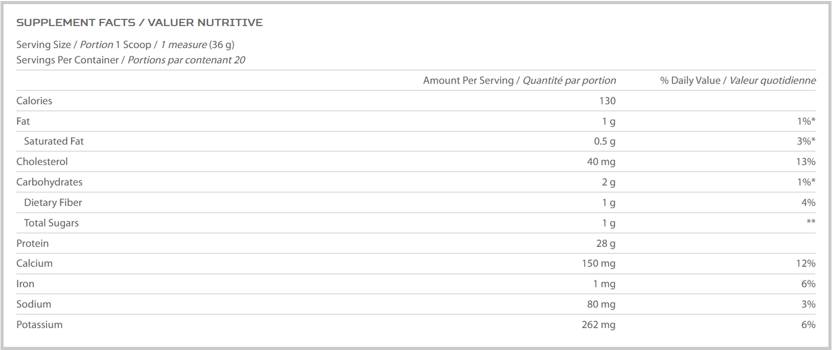This screenshot has height=350, width=832.
Task: Click the Amount Per Serving column header
Action: (x=519, y=80)
